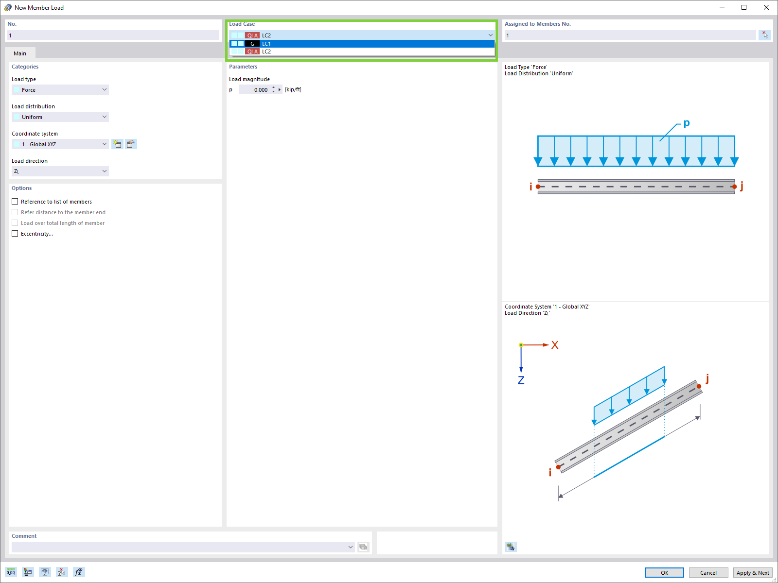Edit the selected coordinate system icon
The image size is (778, 583).
click(x=131, y=144)
